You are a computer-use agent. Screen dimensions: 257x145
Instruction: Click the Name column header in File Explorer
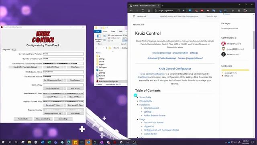(98, 53)
